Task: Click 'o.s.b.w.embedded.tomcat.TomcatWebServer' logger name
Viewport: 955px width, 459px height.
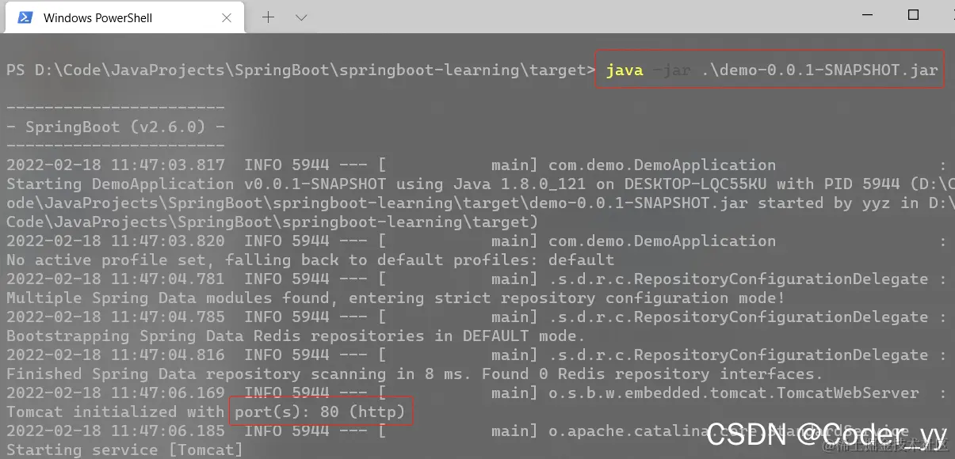Action: 734,393
